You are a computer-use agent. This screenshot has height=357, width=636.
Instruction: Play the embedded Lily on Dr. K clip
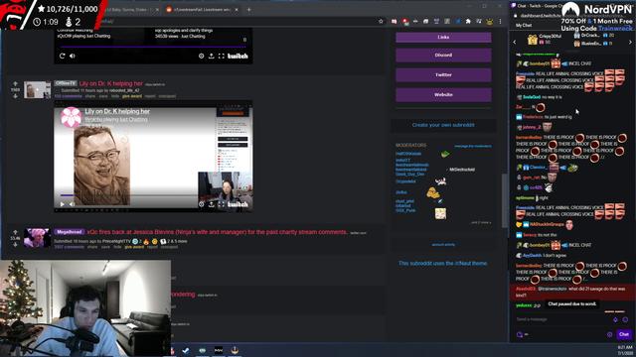62,204
